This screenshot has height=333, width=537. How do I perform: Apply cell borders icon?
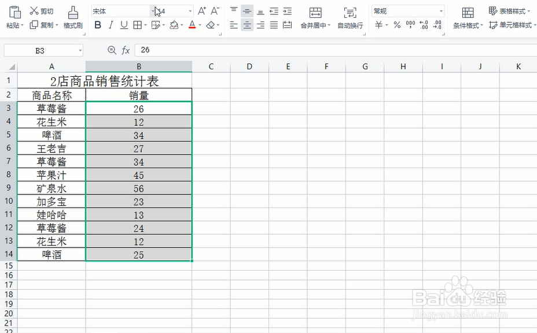(x=137, y=25)
